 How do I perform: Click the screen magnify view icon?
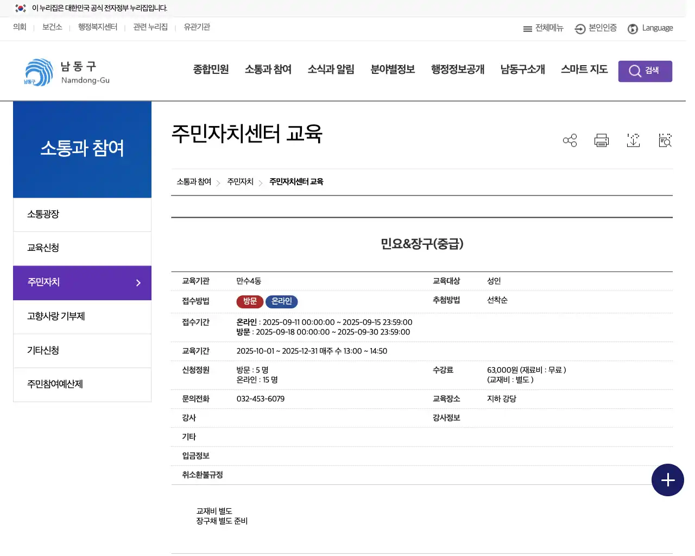(x=665, y=140)
